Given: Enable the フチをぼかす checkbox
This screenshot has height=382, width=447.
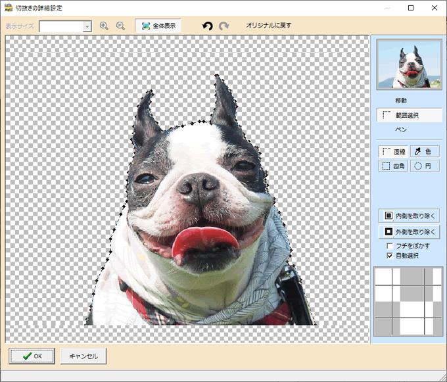Looking at the screenshot, I should [390, 246].
